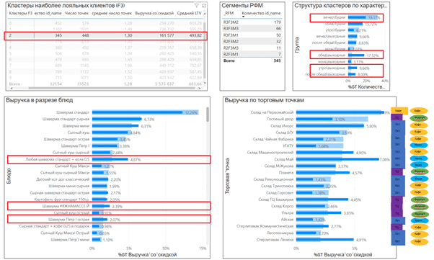Click the Любая шаверма стандарт + кола bar
The height and width of the screenshot is (260, 434).
tap(110, 159)
